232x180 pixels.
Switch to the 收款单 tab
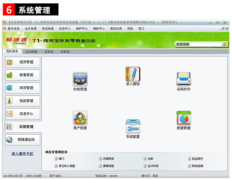(x=65, y=52)
